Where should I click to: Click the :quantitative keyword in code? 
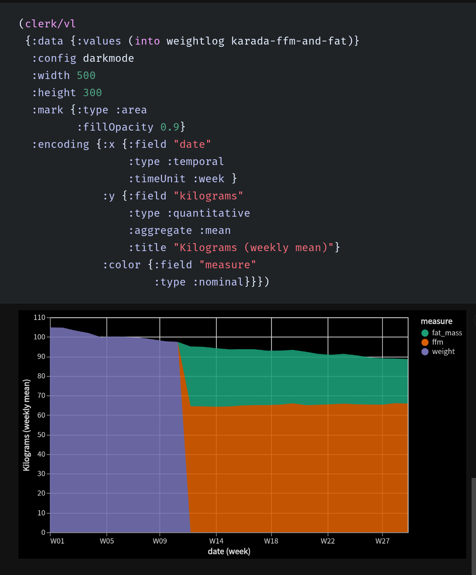[208, 213]
